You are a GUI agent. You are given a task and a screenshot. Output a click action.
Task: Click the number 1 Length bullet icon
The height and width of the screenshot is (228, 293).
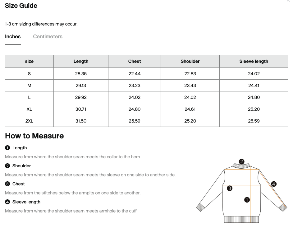pos(7,148)
